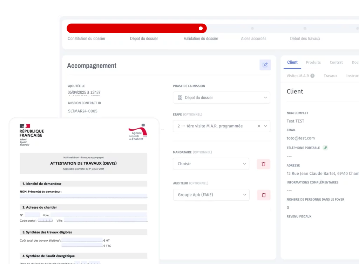Click the grid icon in Phase de la mission
The width and height of the screenshot is (359, 264).
tap(180, 98)
